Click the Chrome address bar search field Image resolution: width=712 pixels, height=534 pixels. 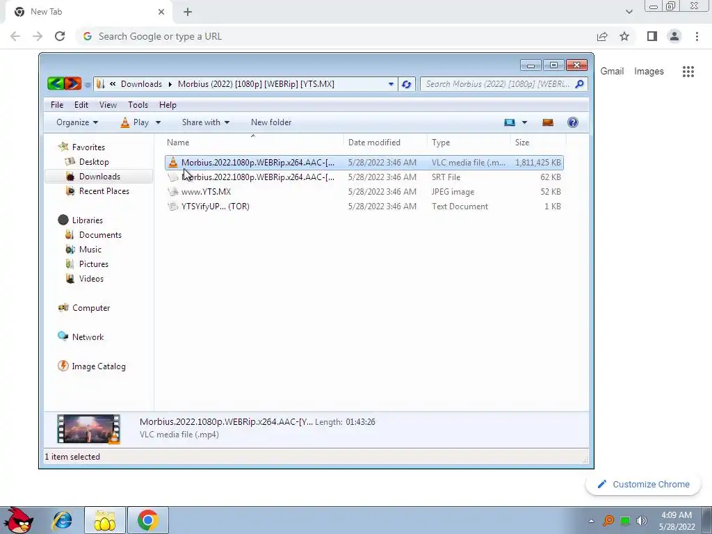click(336, 36)
